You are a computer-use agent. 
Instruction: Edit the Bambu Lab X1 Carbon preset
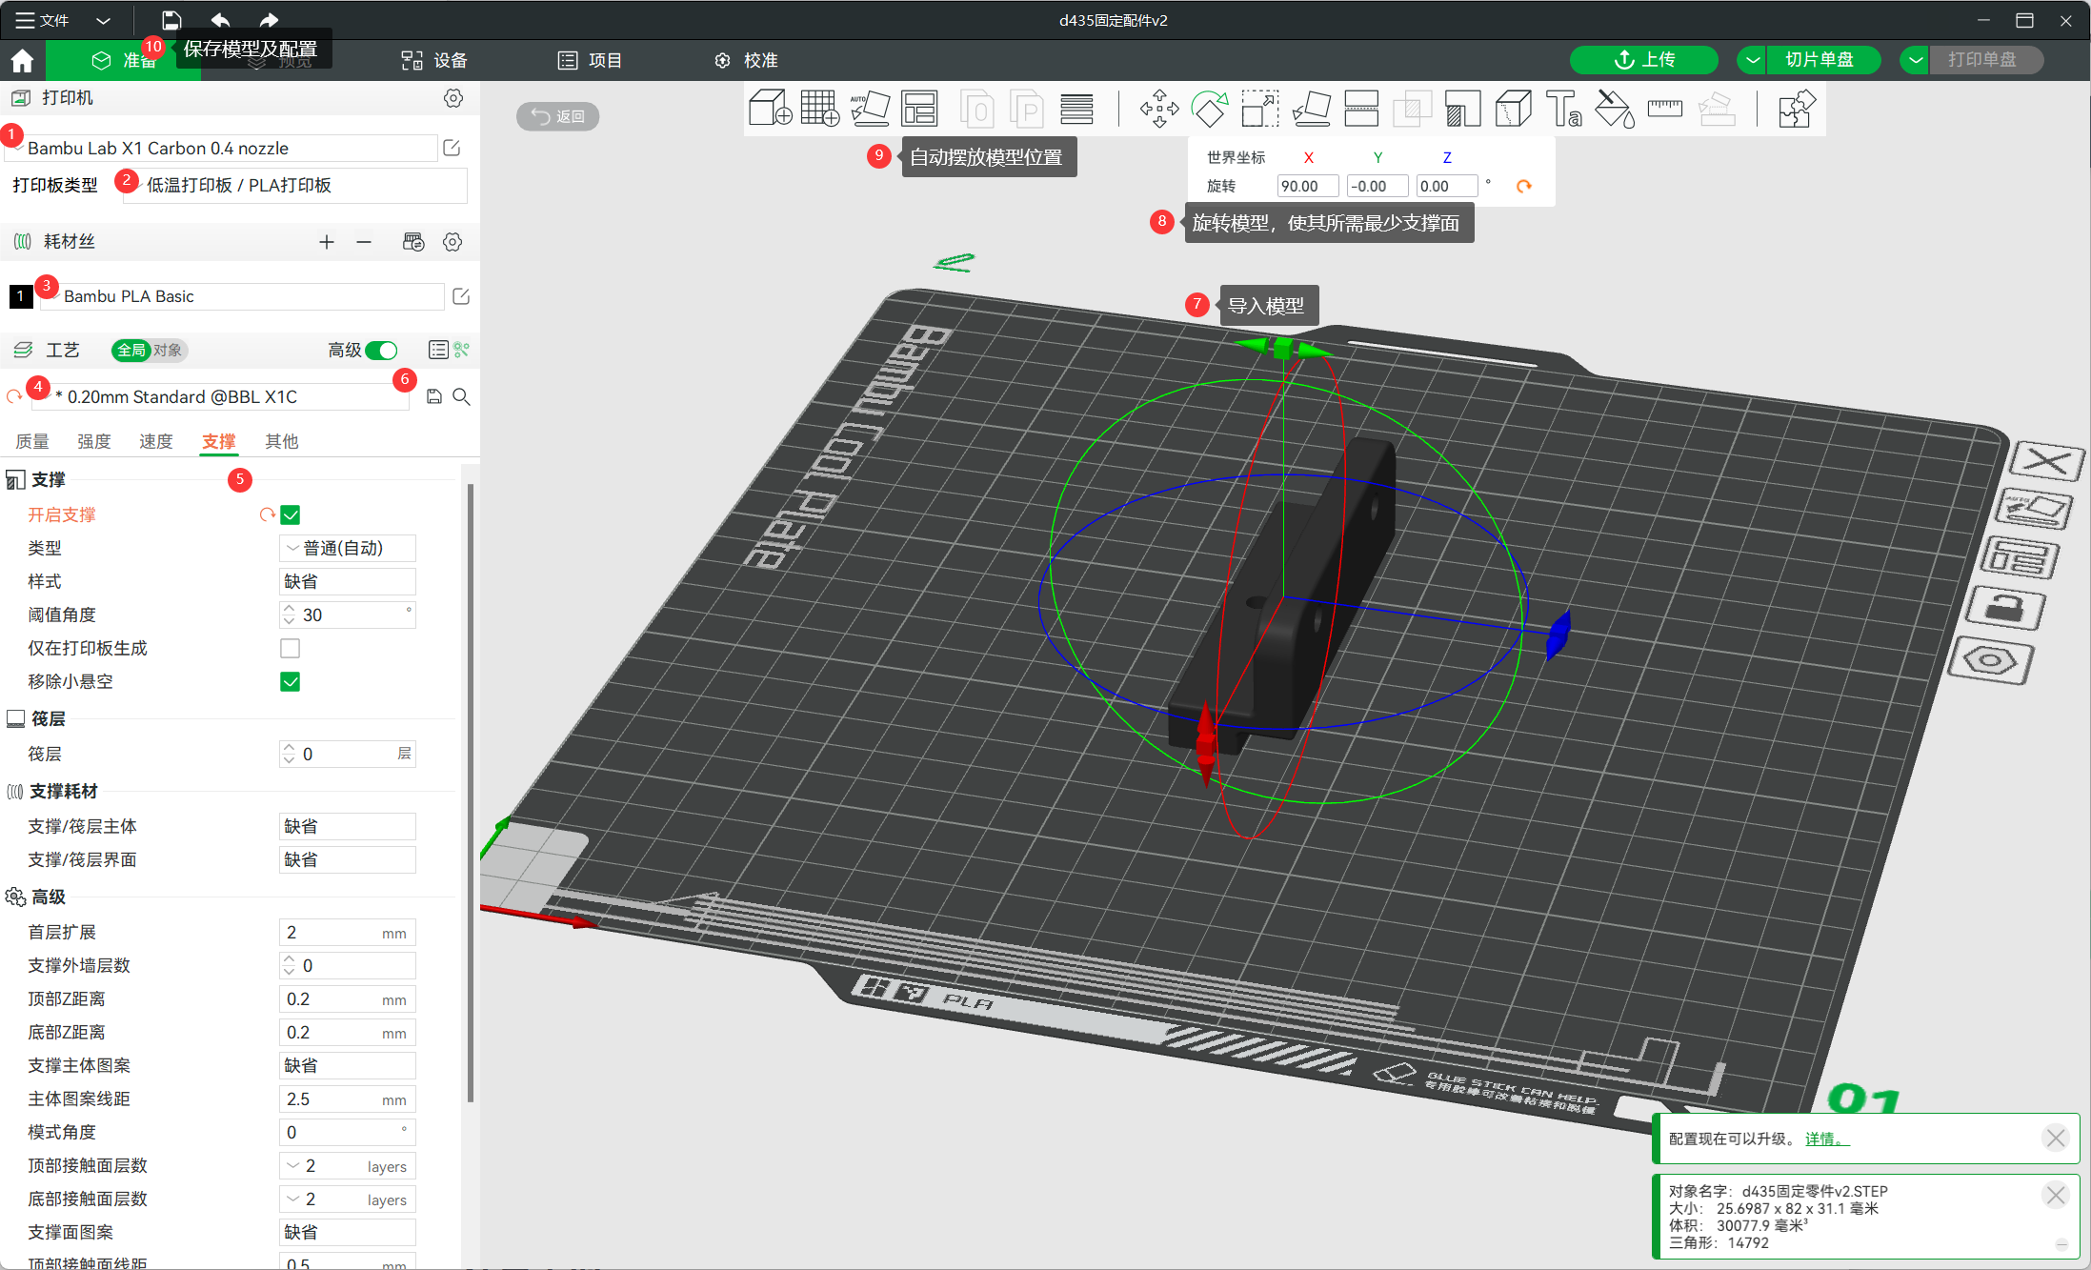pyautogui.click(x=452, y=148)
